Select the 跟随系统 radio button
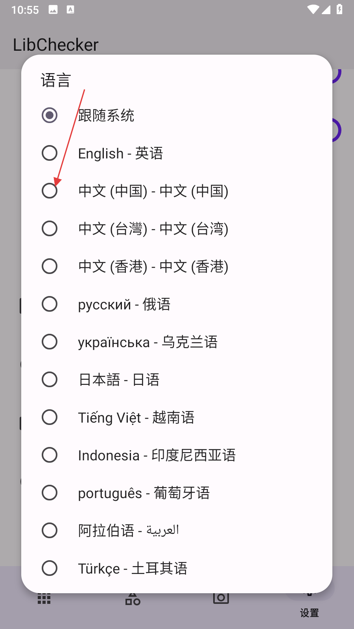The width and height of the screenshot is (354, 629). coord(50,115)
